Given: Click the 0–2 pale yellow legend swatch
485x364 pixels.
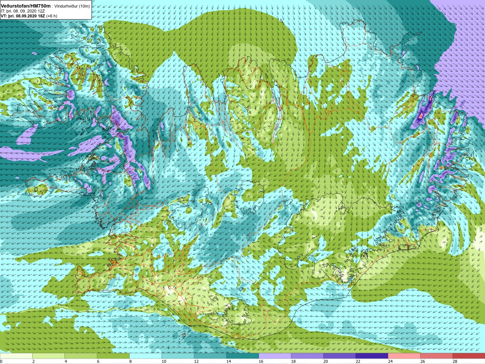Looking at the screenshot, I should [x=16, y=356].
